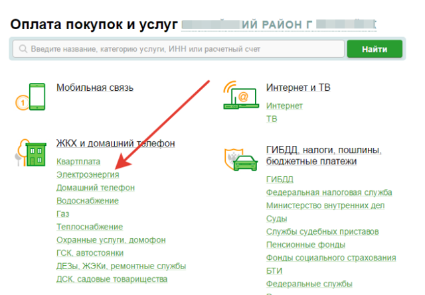Open ДЕЗы, ЖЭКи, ремонтные службы link

(121, 266)
